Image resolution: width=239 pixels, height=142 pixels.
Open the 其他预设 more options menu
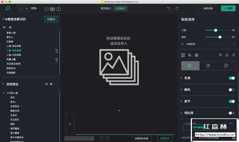click(x=56, y=84)
